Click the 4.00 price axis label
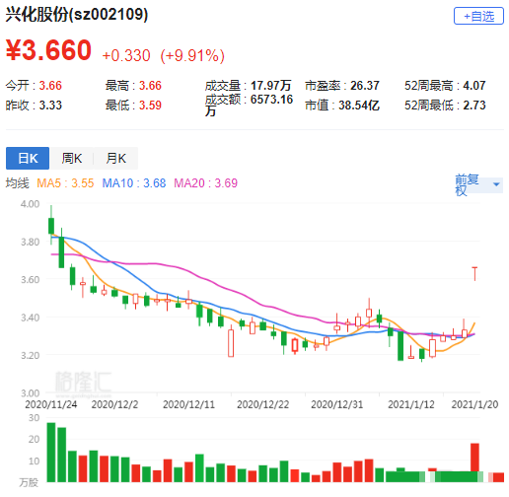This screenshot has height=497, width=509. pyautogui.click(x=30, y=204)
